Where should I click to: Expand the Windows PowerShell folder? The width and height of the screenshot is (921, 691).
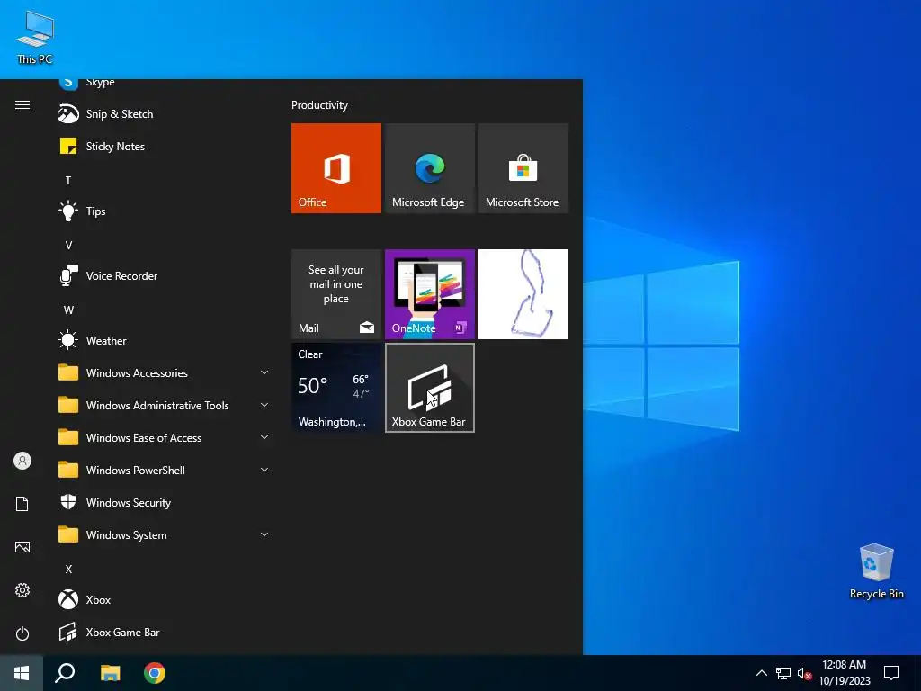(165, 470)
